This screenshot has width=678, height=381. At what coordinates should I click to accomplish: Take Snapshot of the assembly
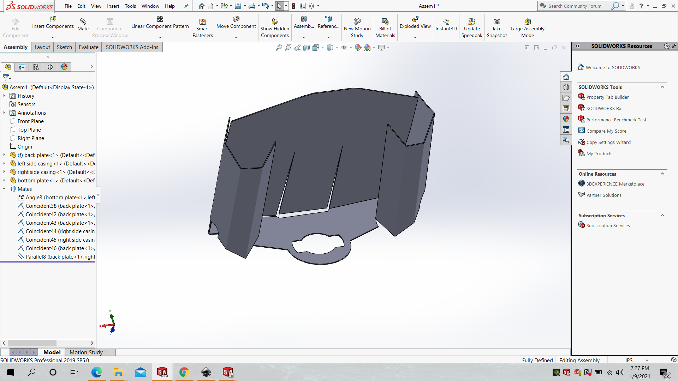coord(497,28)
